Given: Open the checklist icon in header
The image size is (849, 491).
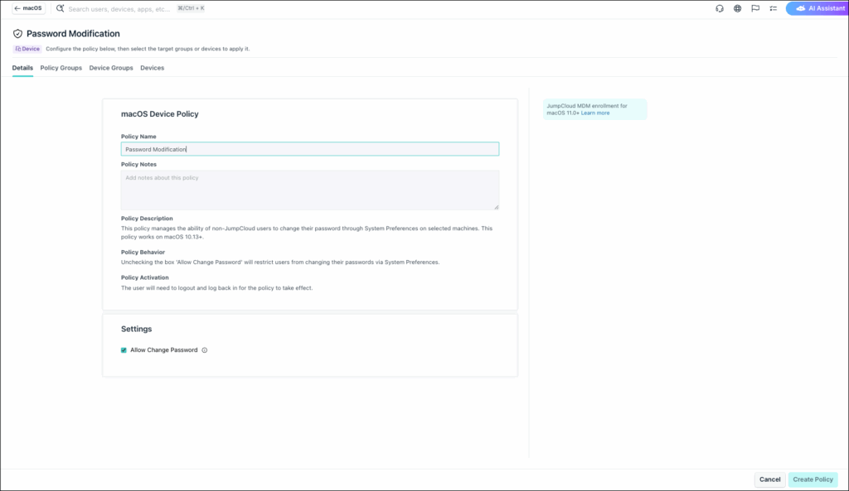Looking at the screenshot, I should tap(773, 8).
